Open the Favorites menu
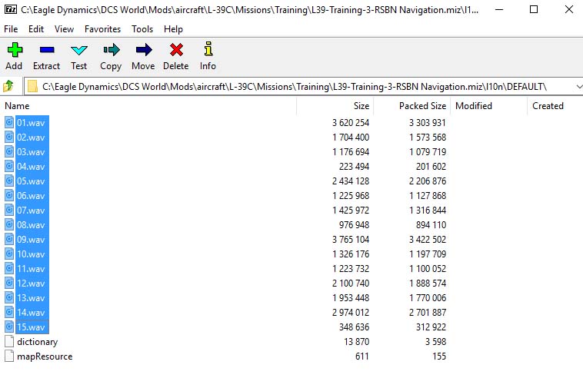Image resolution: width=583 pixels, height=388 pixels. (x=102, y=29)
